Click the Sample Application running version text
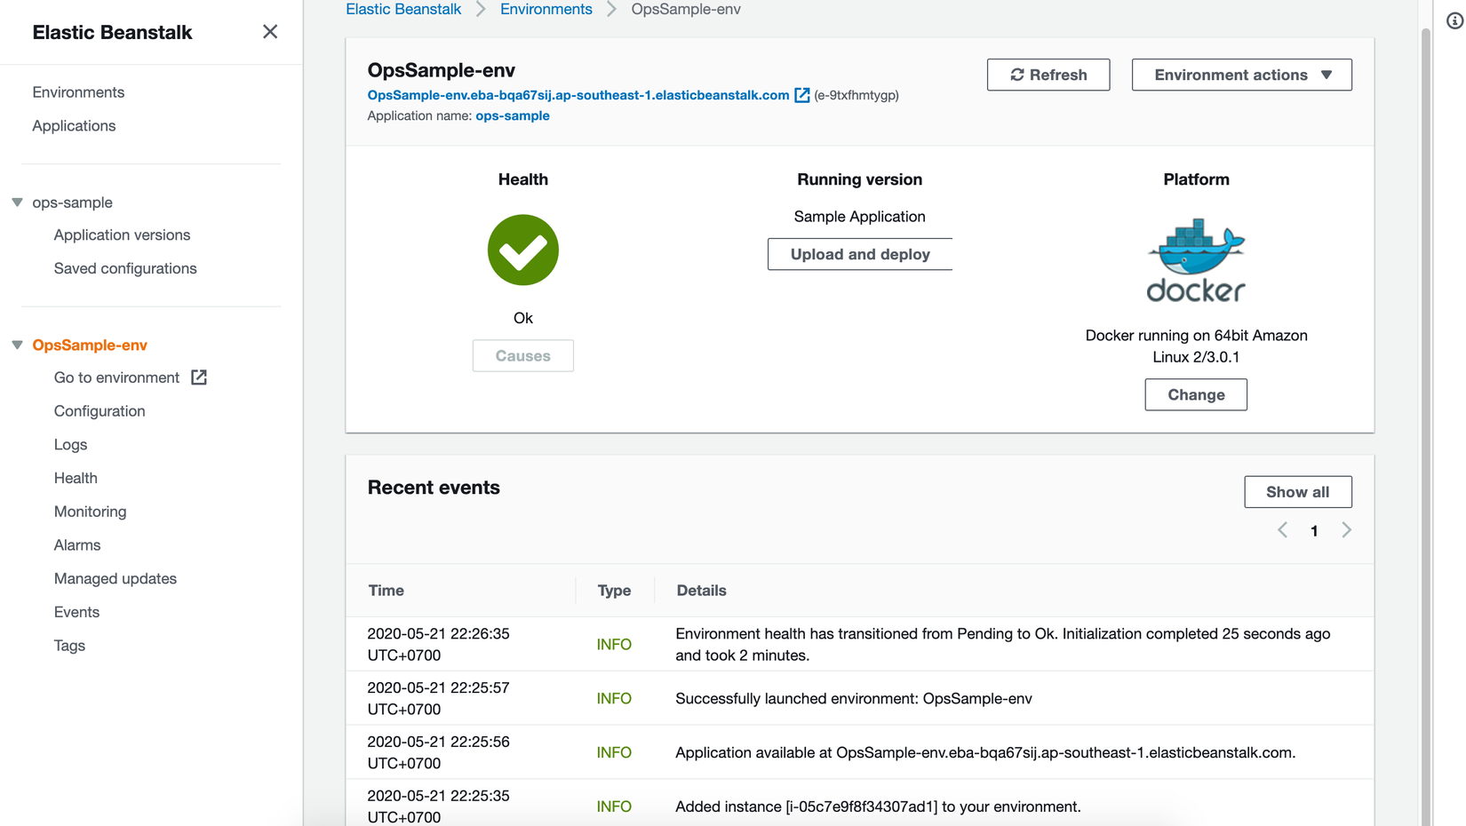The width and height of the screenshot is (1466, 826). coord(859,217)
